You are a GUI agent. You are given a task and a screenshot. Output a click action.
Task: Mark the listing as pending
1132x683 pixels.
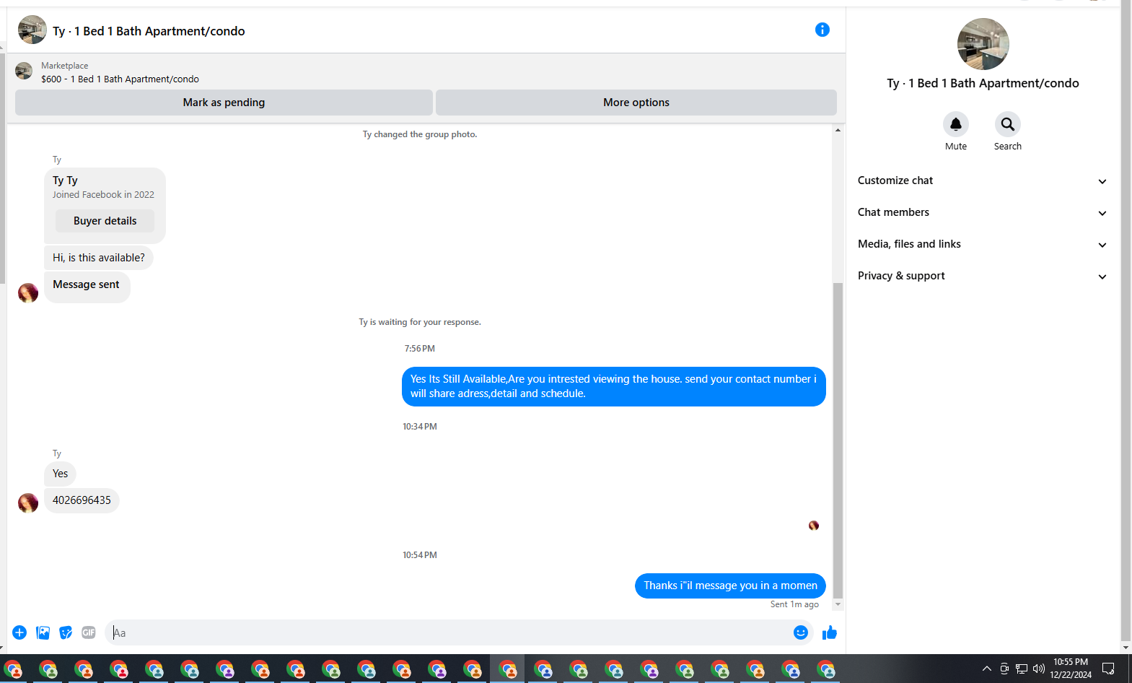(x=224, y=103)
